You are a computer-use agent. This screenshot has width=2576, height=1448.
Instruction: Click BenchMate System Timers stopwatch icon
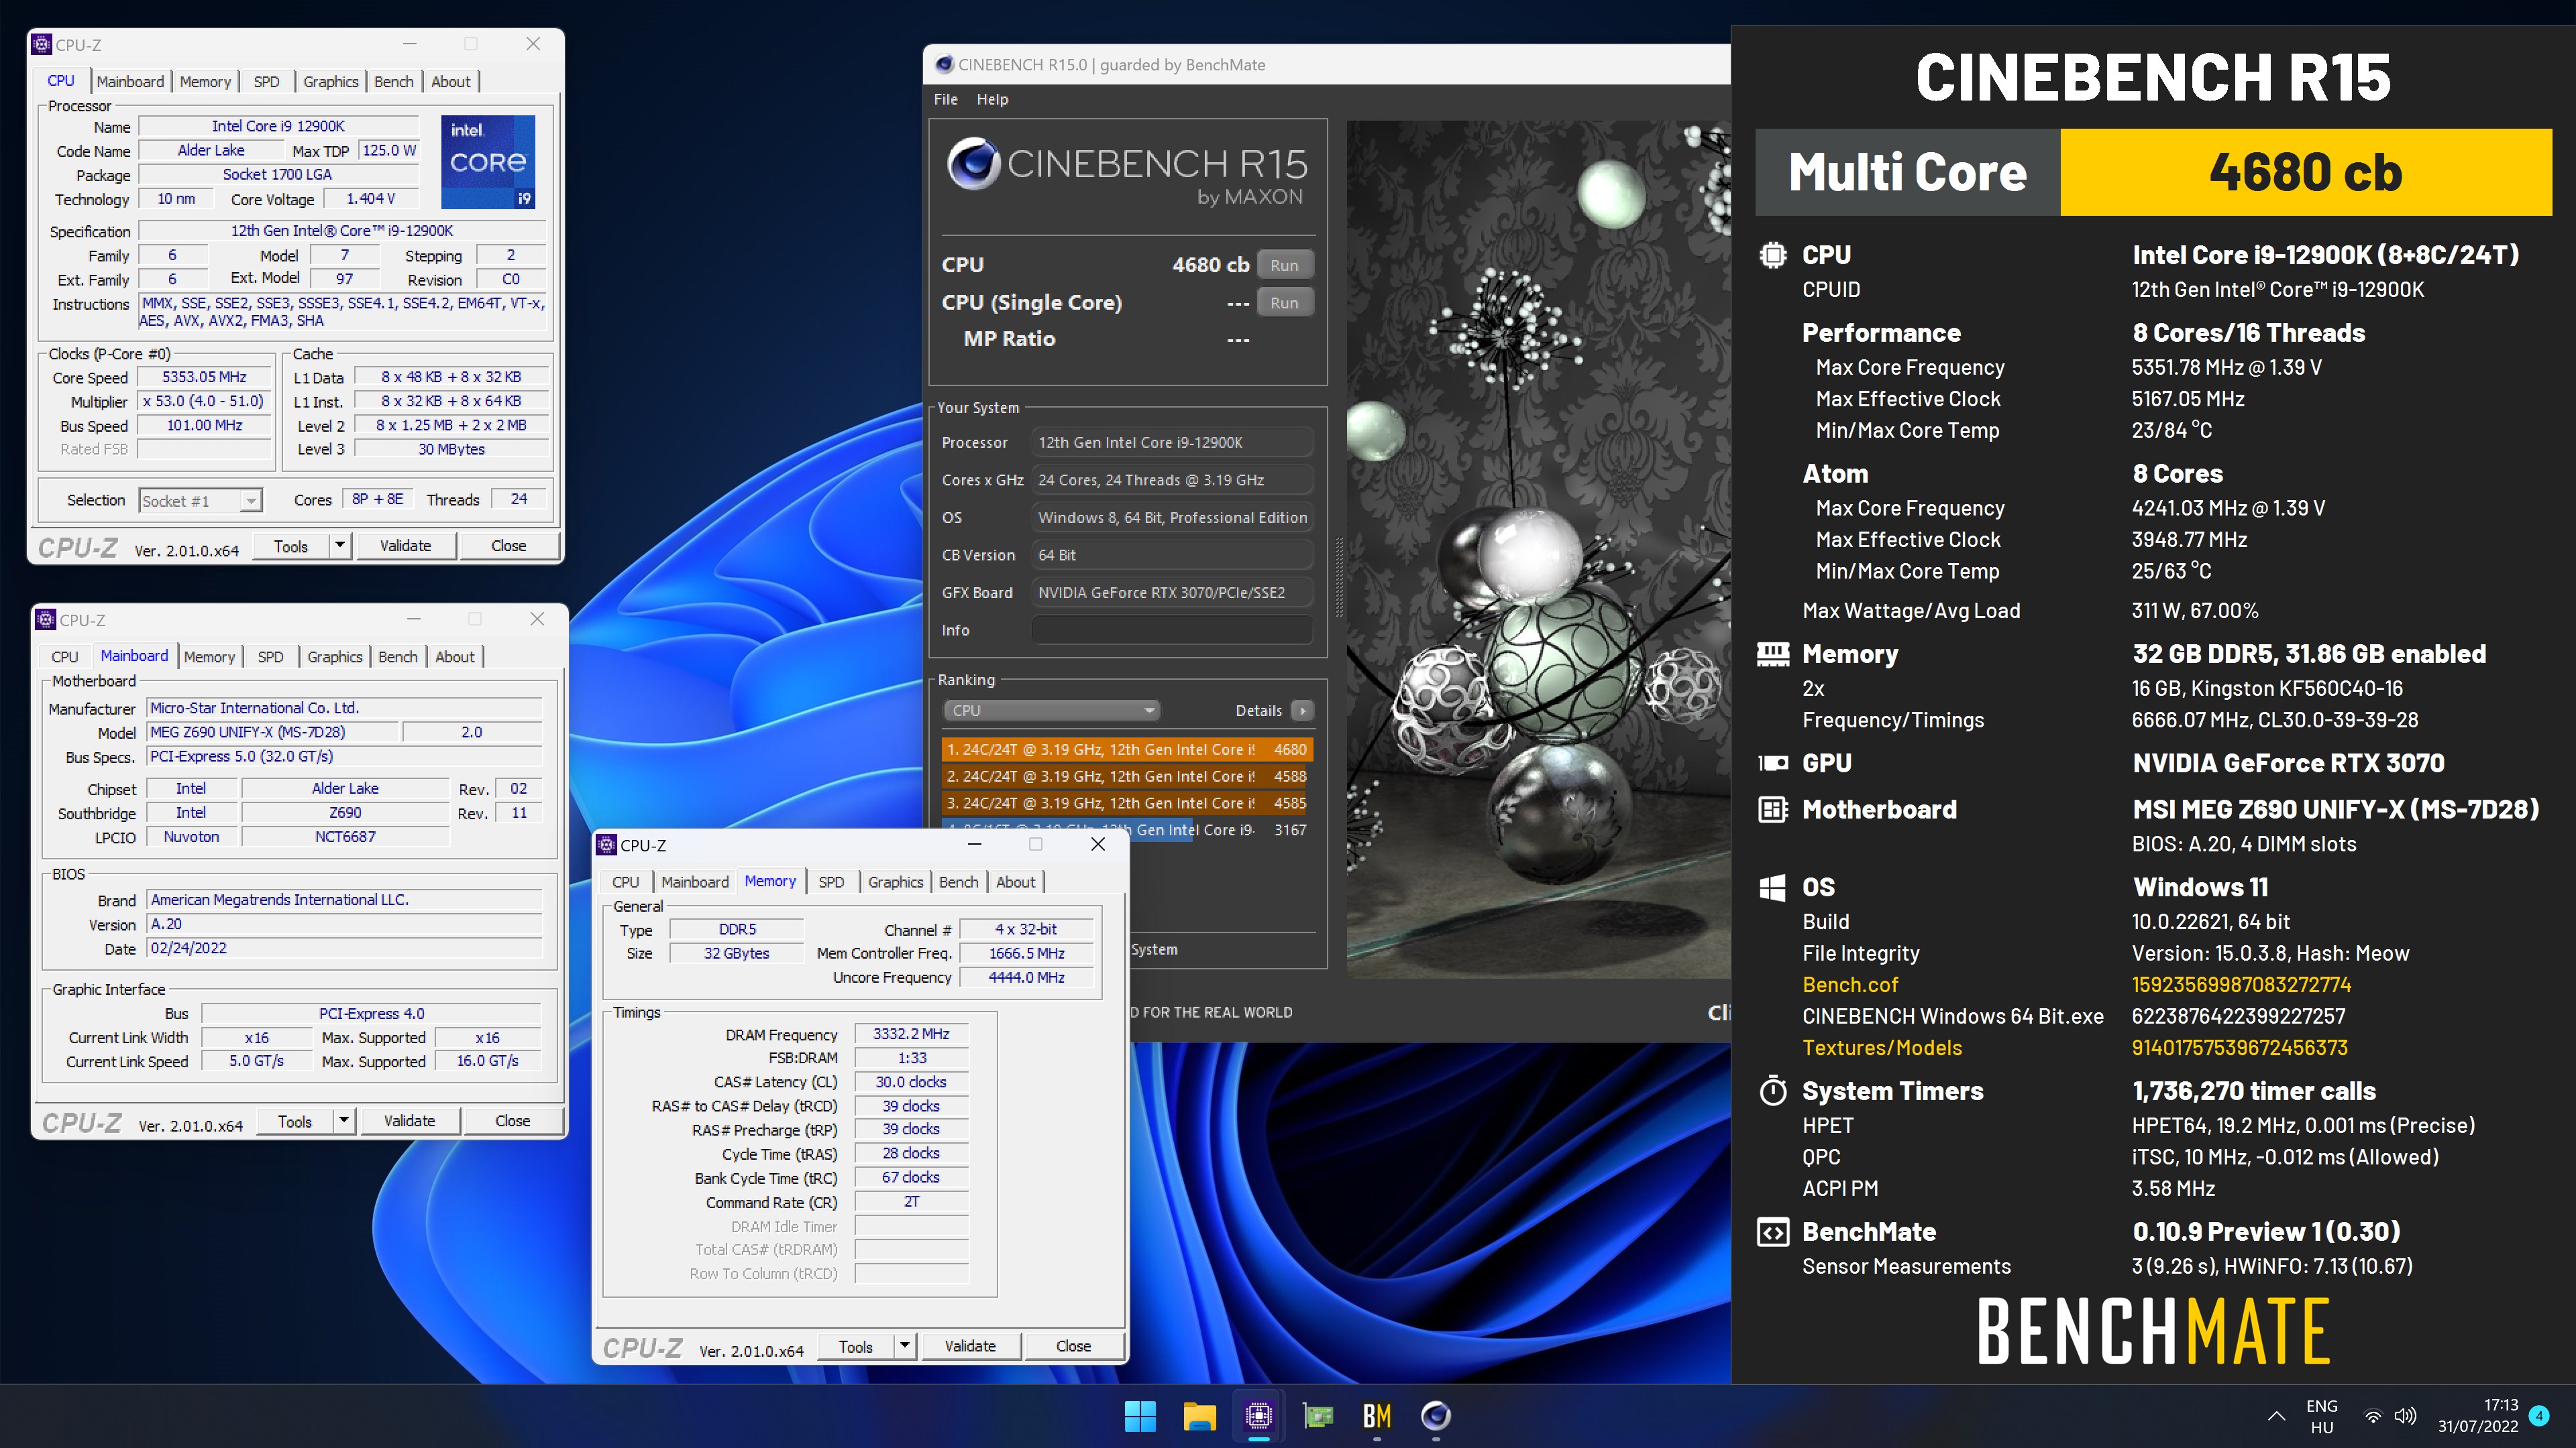tap(1772, 1090)
